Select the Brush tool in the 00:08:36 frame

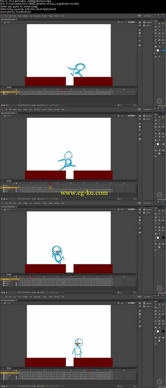pos(163,224)
